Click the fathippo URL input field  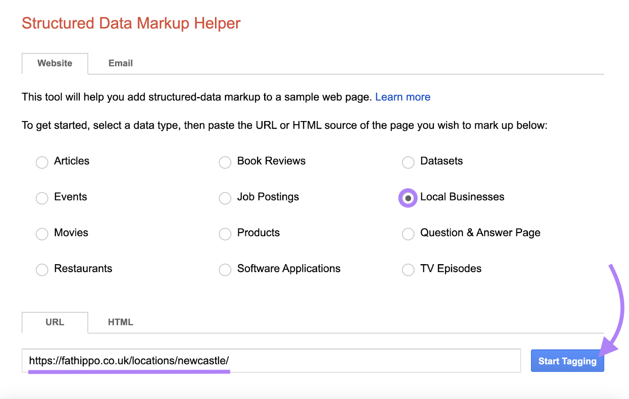tap(271, 360)
